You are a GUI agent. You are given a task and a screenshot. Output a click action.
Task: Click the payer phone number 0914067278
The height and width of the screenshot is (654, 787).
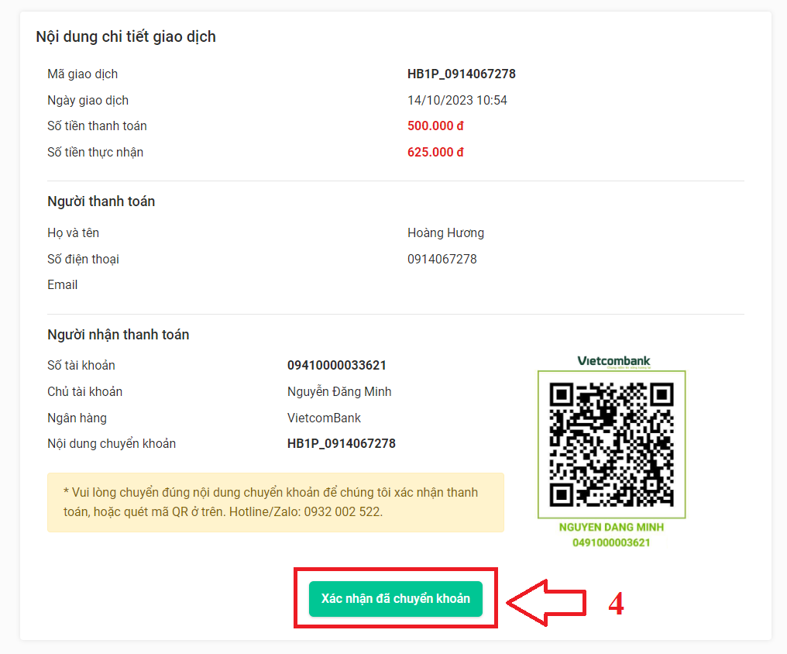click(x=442, y=259)
